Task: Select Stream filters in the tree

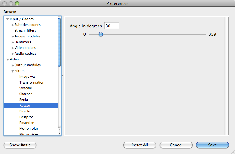Action: click(x=25, y=30)
